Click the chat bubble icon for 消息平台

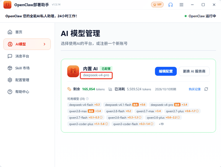(x=10, y=56)
